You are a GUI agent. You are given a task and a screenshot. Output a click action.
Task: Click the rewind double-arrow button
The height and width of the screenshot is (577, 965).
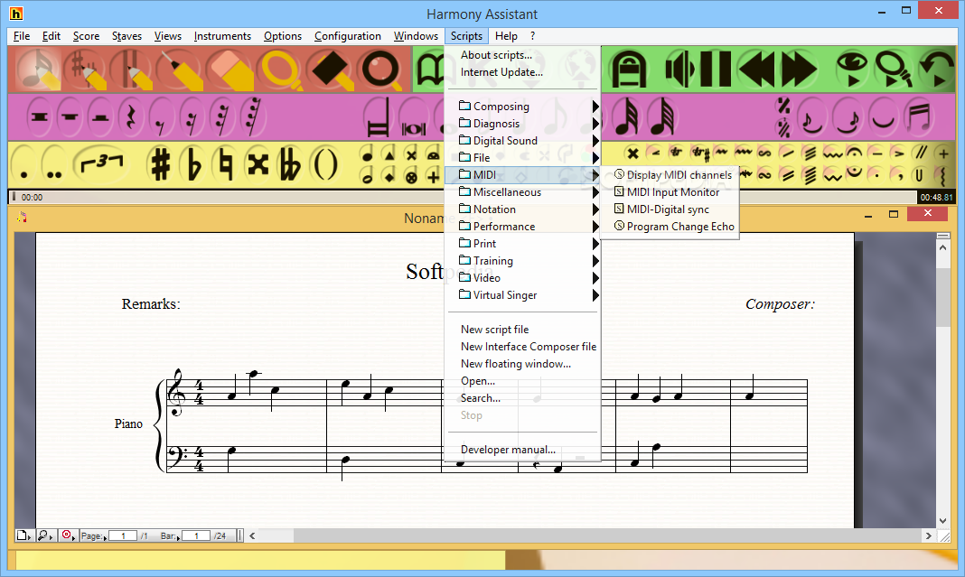(757, 69)
